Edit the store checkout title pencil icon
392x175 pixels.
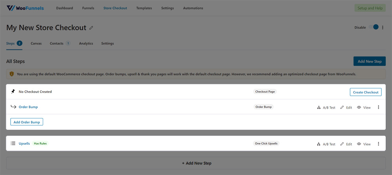[91, 28]
